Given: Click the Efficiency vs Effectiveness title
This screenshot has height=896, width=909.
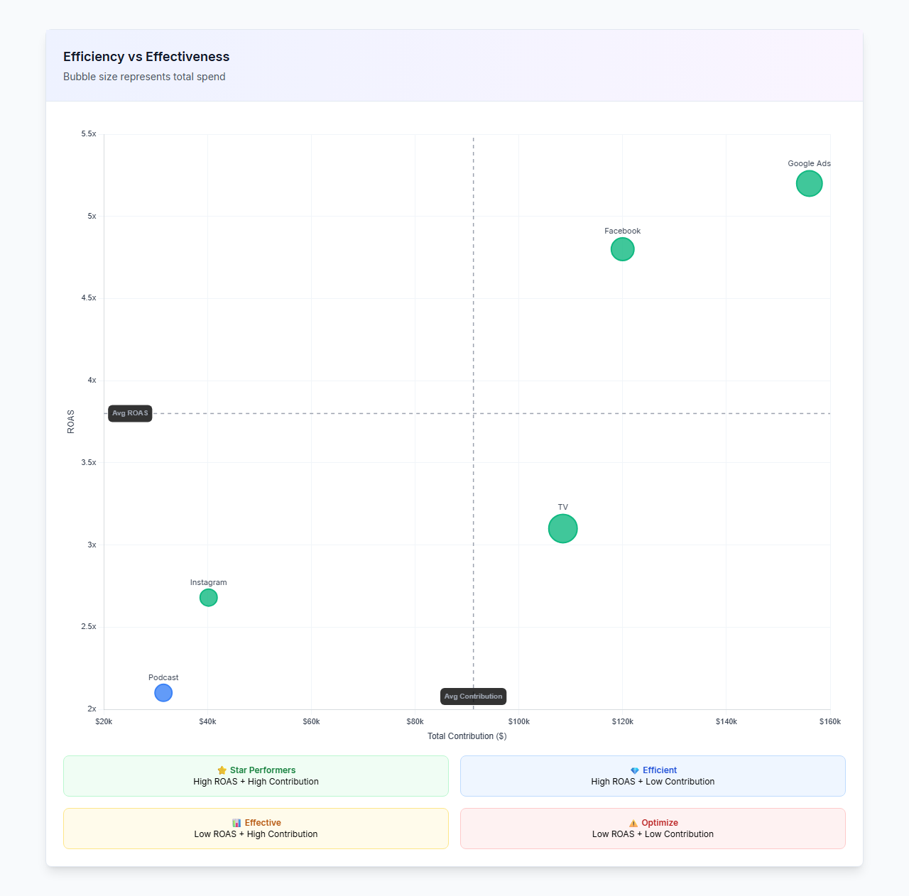Looking at the screenshot, I should 146,57.
